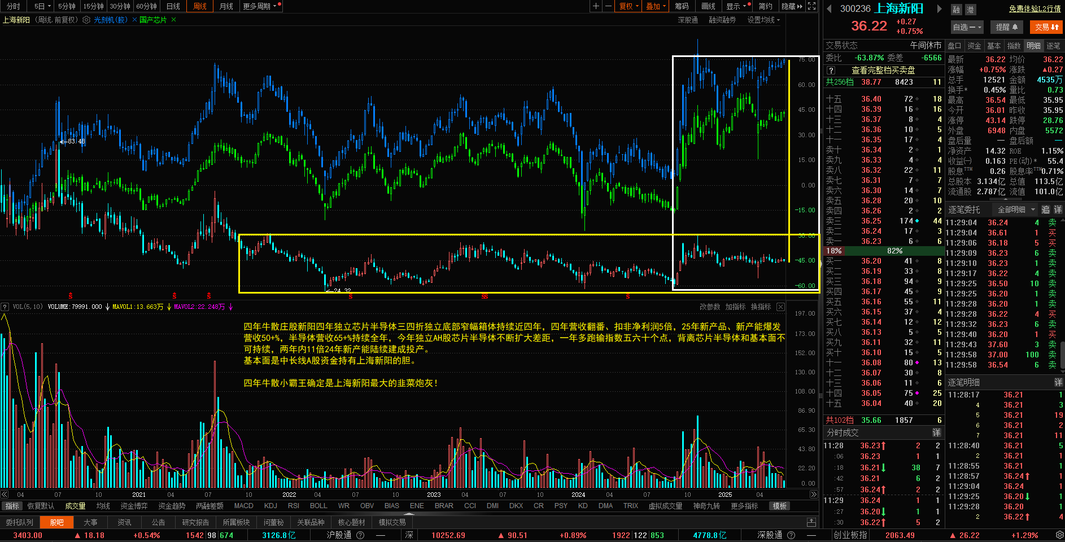Viewport: 1065px width, 542px height.
Task: Open 叠加 overlay dropdown
Action: [656, 6]
